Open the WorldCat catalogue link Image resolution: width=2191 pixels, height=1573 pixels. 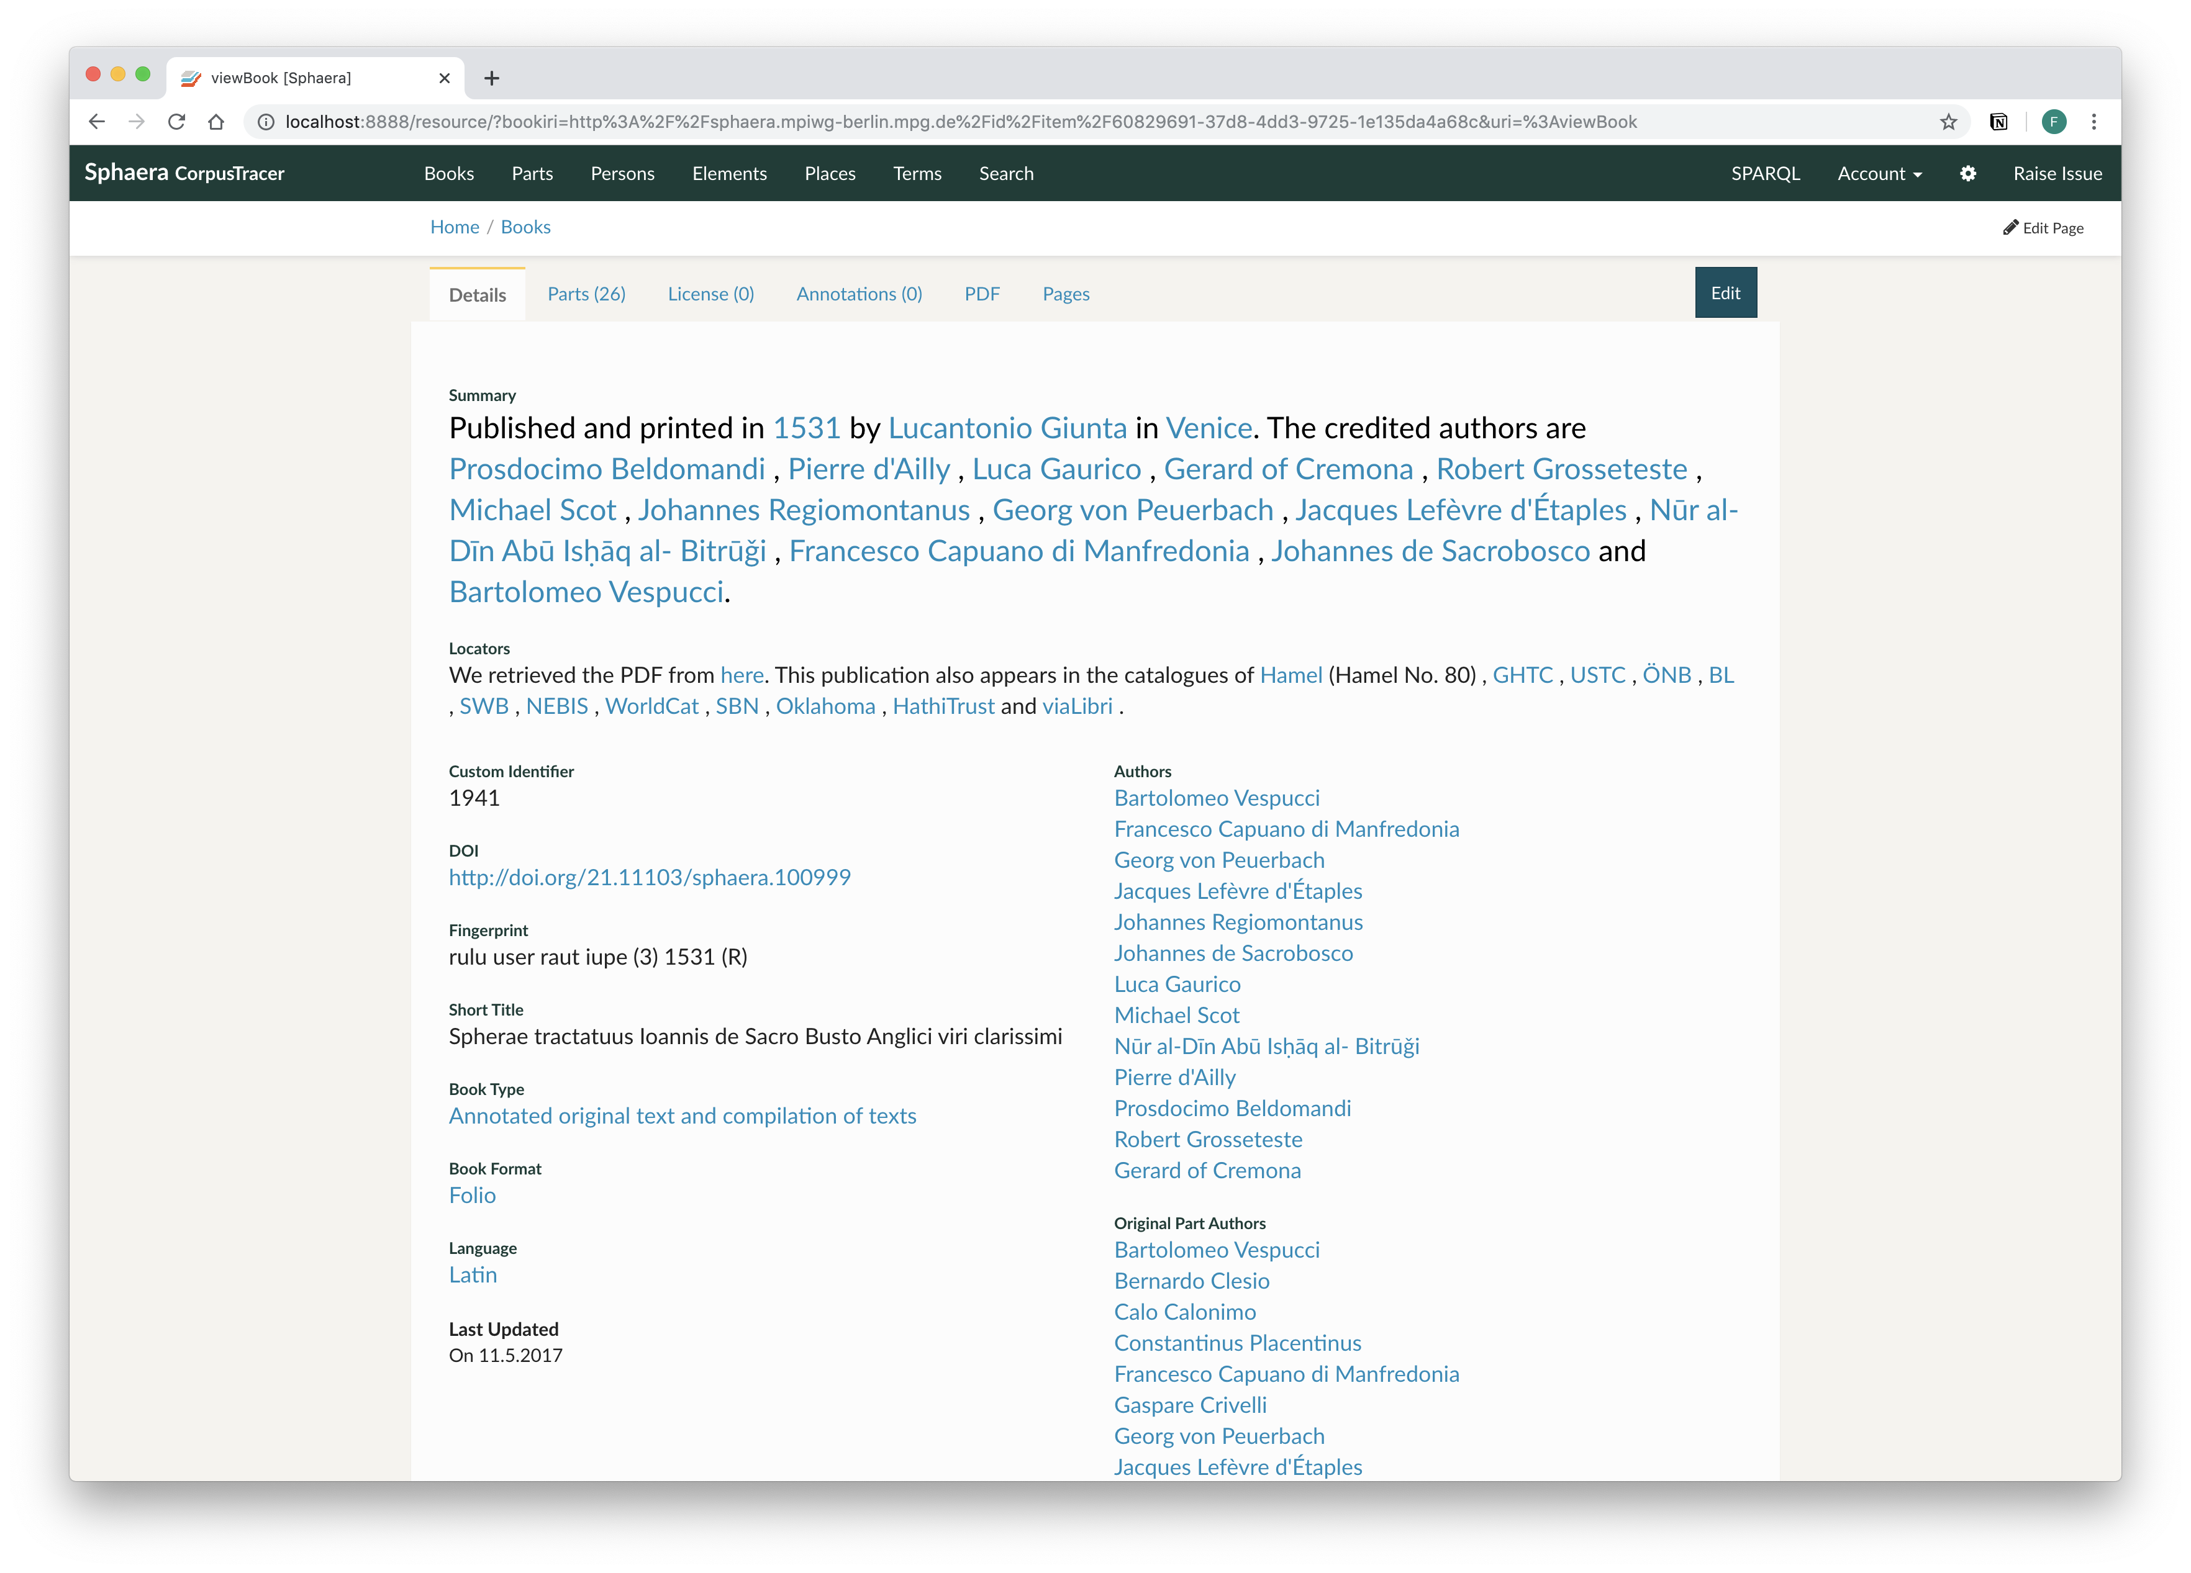click(x=652, y=706)
